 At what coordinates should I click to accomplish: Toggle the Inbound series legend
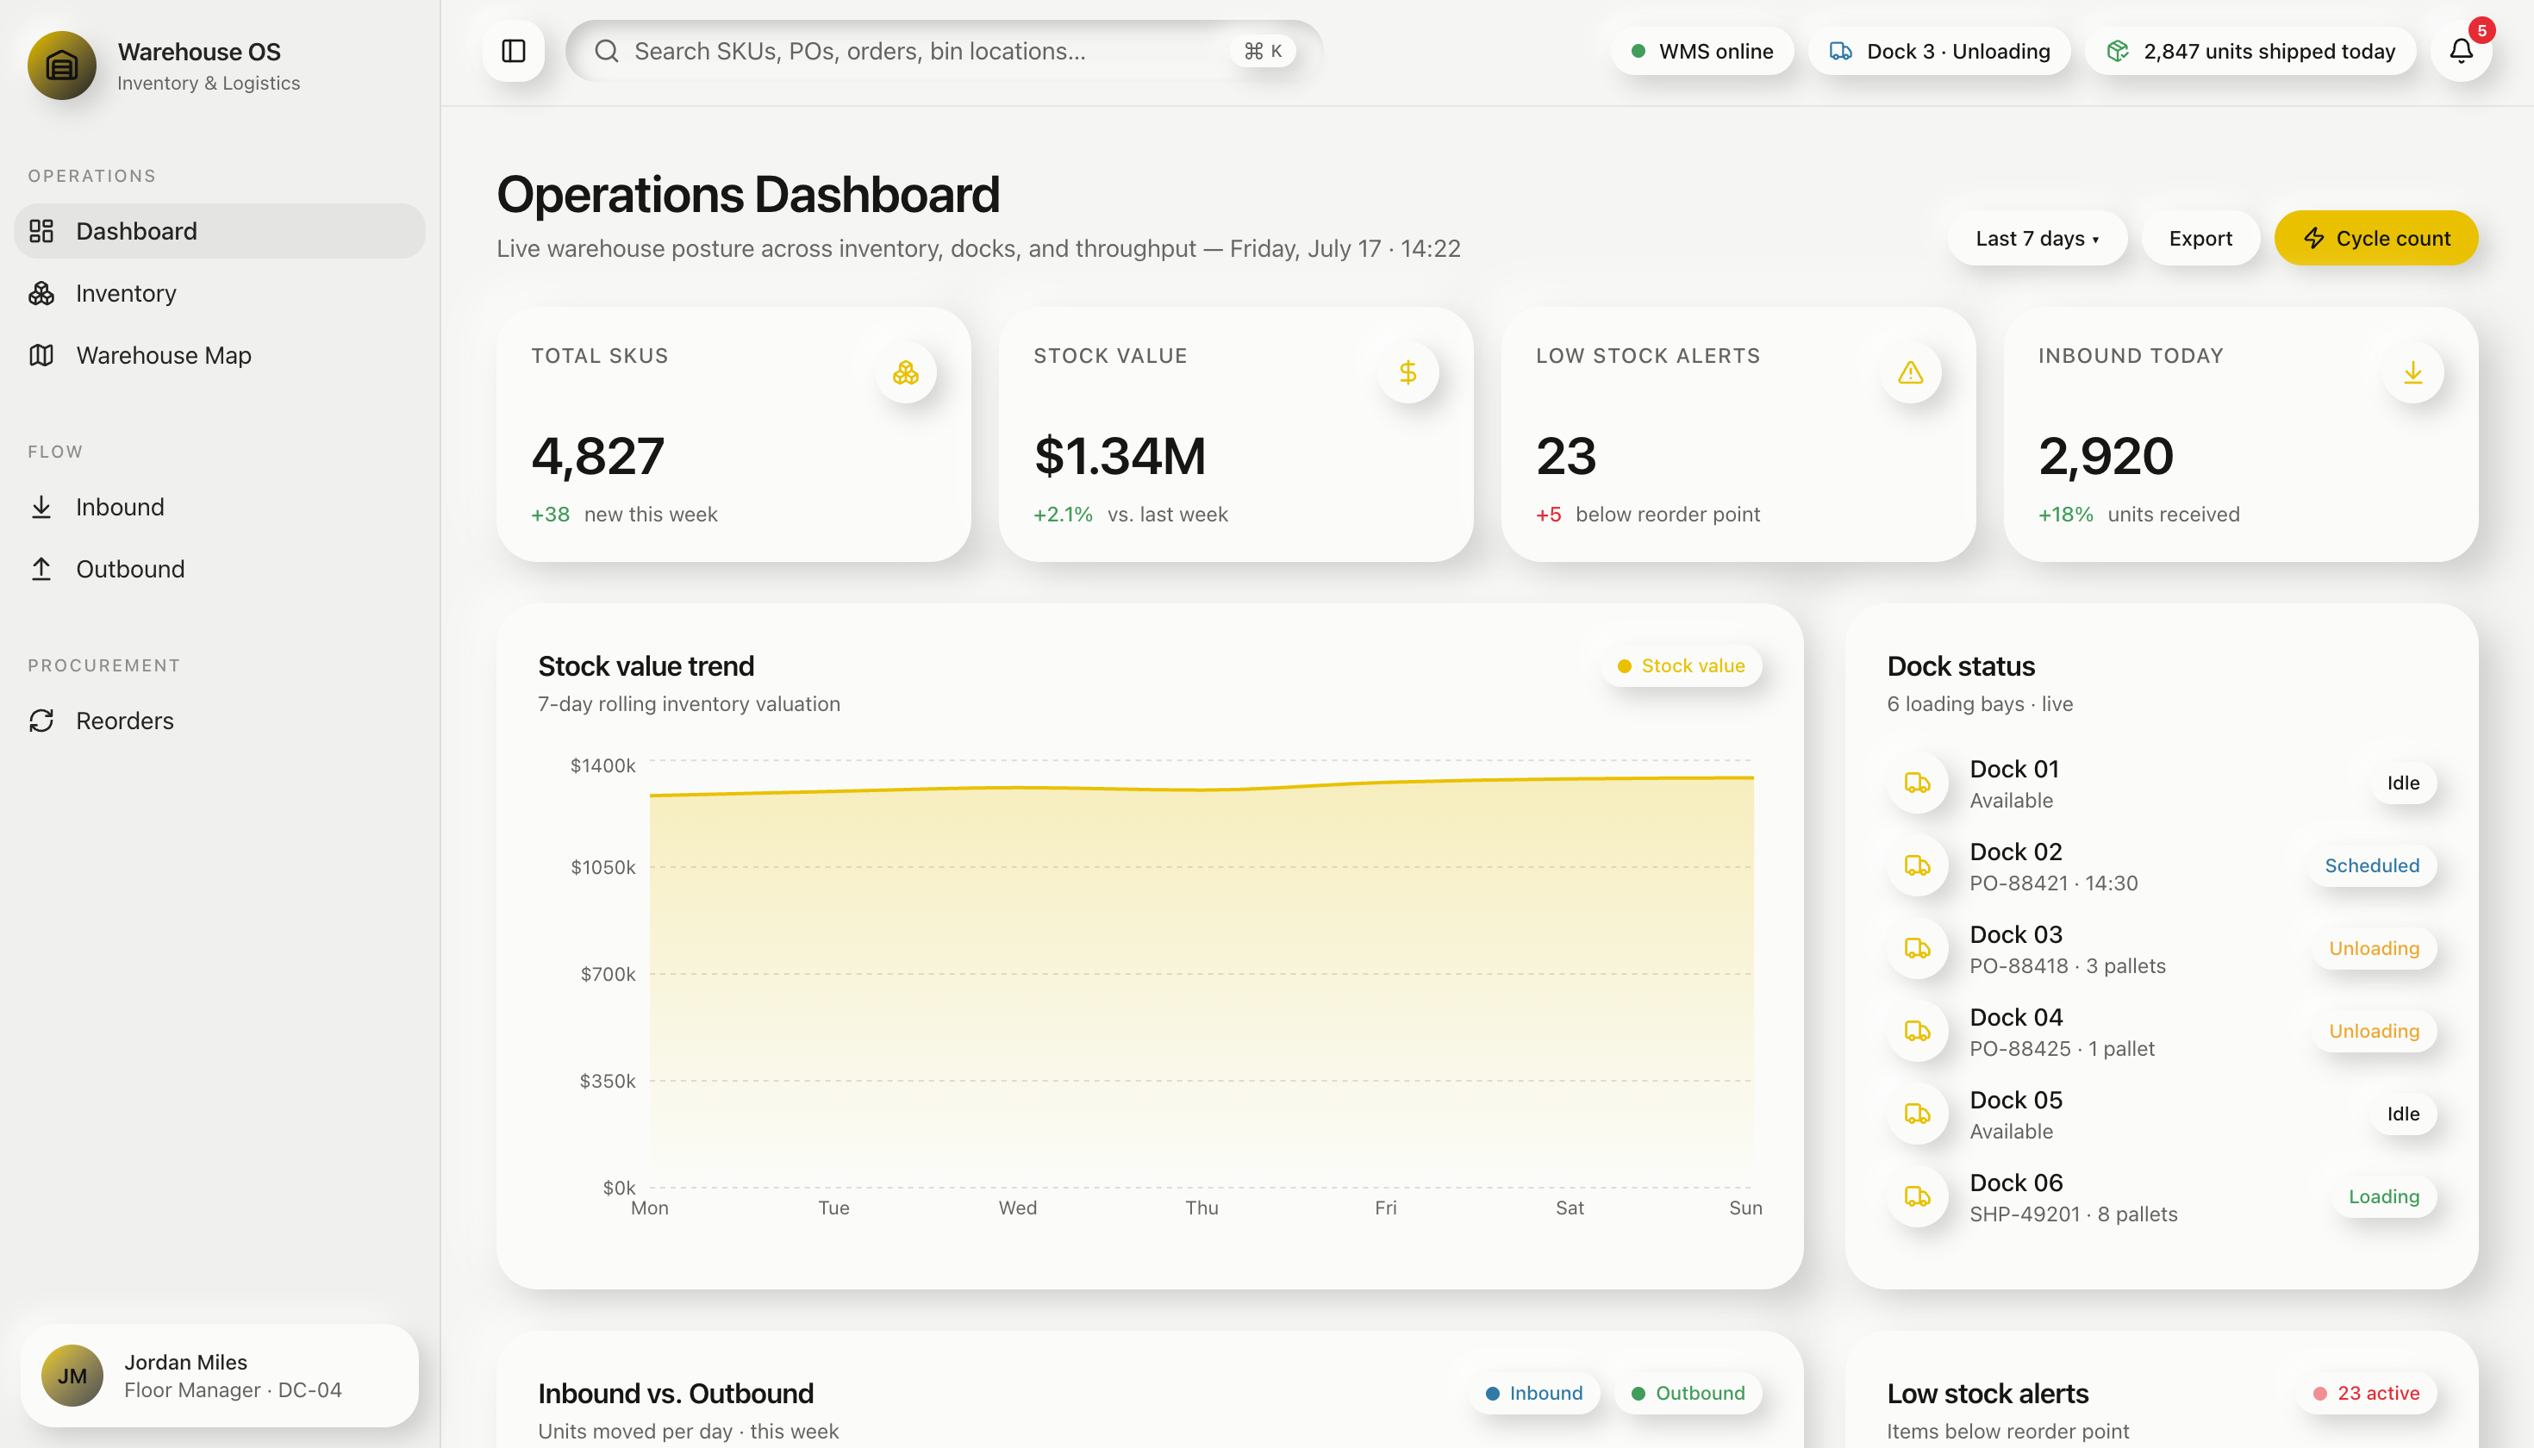pos(1533,1394)
